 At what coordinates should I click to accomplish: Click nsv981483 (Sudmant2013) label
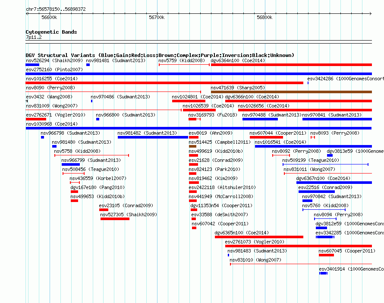(x=257, y=251)
